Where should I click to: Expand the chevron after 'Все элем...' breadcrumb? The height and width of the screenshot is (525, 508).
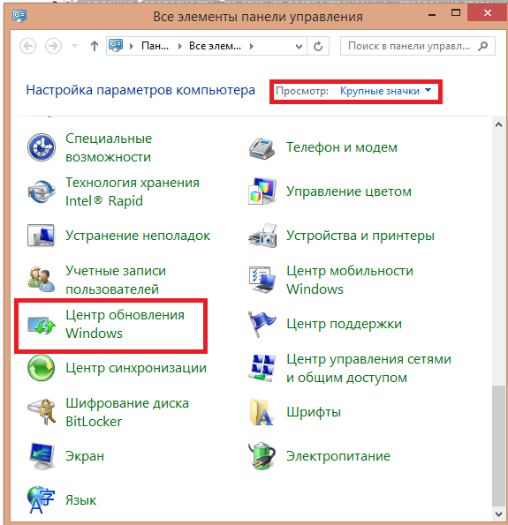click(252, 46)
